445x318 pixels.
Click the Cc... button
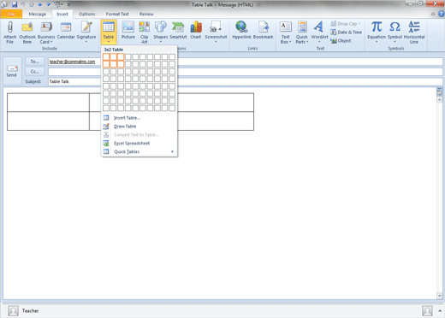[x=34, y=72]
